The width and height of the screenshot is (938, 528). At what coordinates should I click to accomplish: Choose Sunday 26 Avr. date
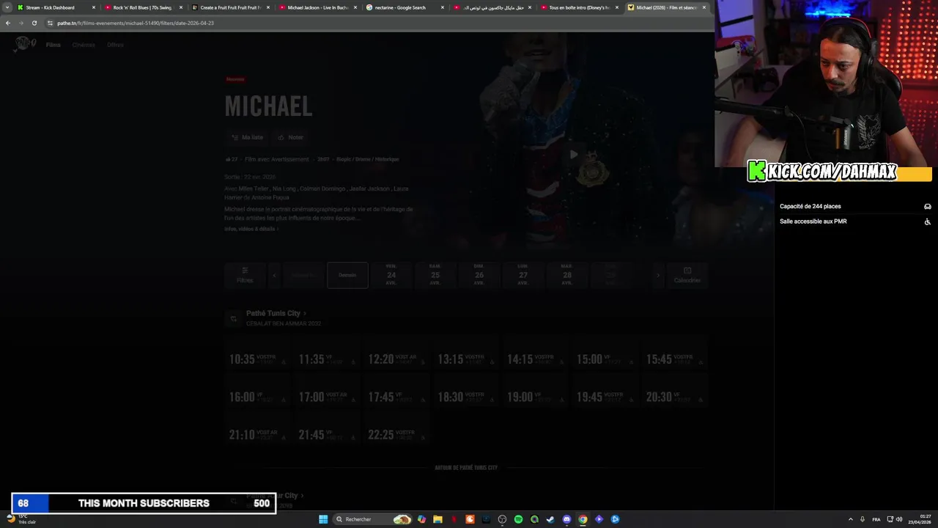(x=479, y=275)
